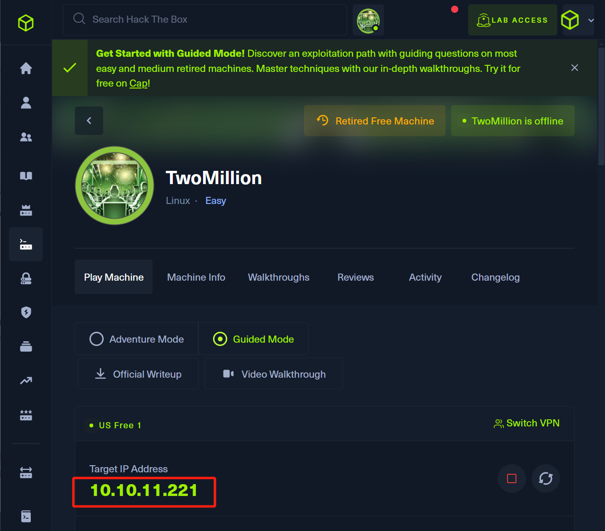Open the shield lightning sidebar icon
605x531 pixels.
26,312
